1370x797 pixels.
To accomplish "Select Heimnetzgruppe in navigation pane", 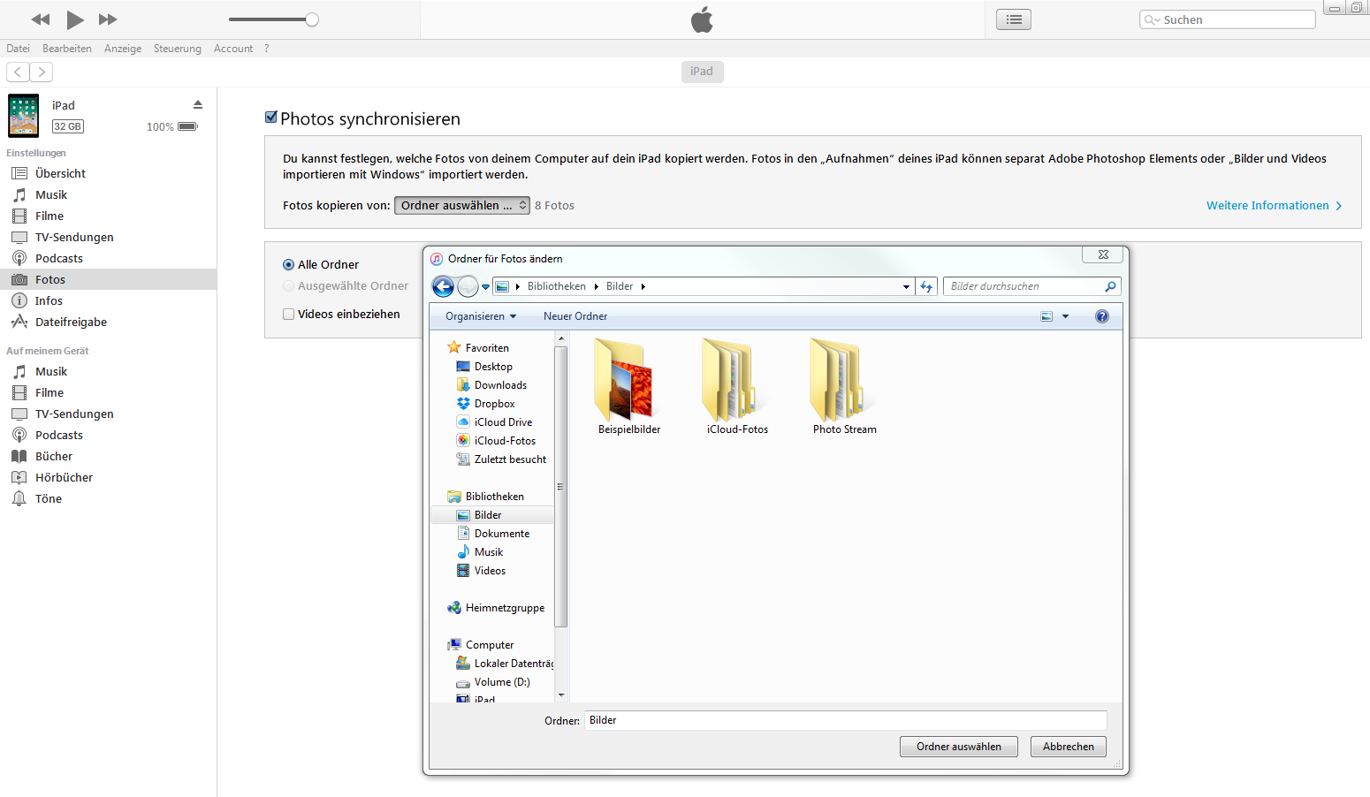I will coord(505,608).
